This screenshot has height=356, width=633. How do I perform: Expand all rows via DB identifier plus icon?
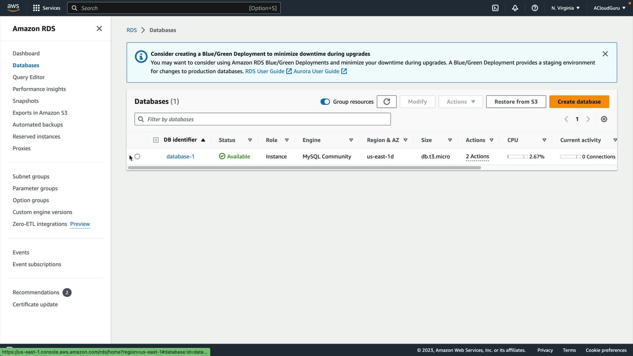(x=156, y=140)
